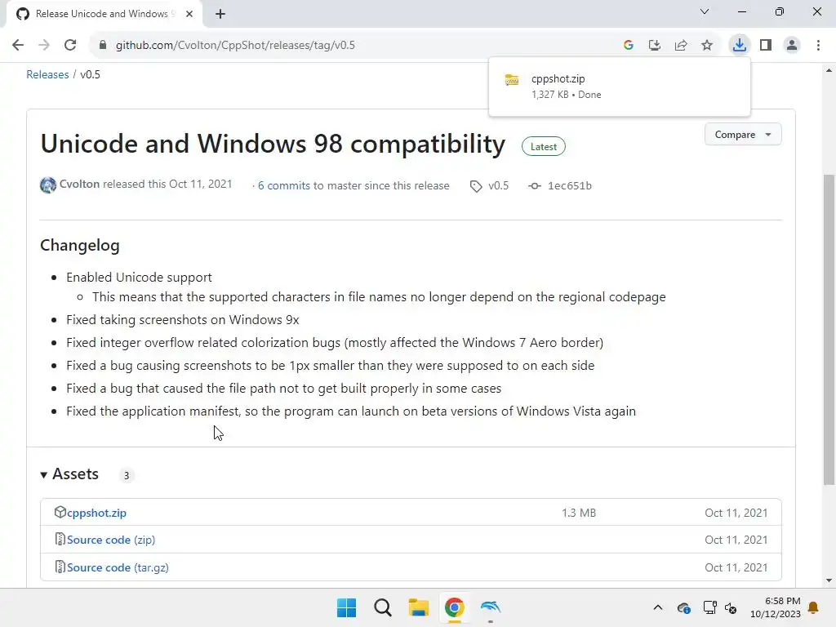
Task: Click the muted volume tray icon
Action: click(731, 607)
